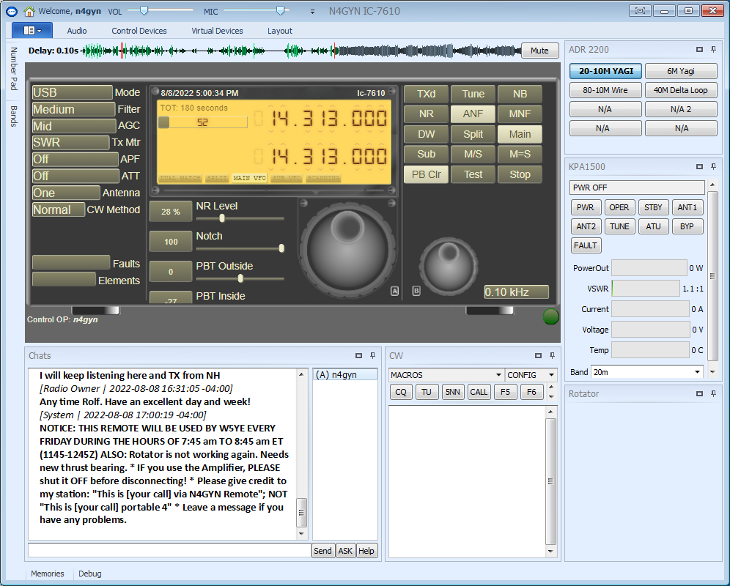Toggle the ANF auto notch button
730x586 pixels.
pyautogui.click(x=473, y=114)
